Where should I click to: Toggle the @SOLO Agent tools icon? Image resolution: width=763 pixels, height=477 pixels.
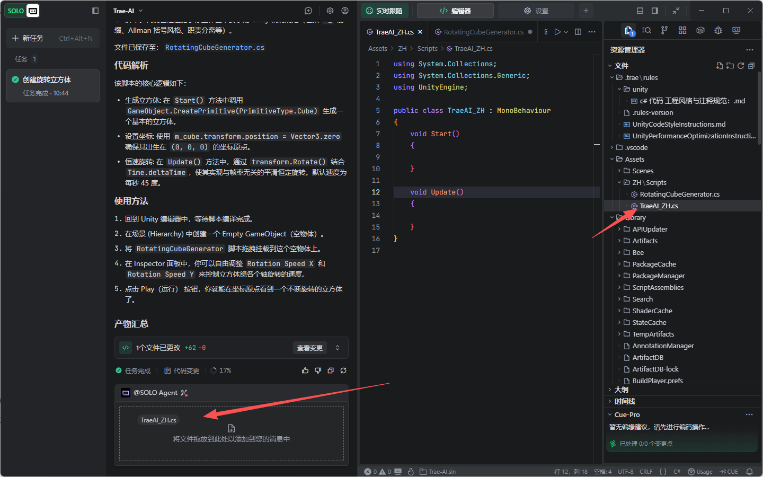click(x=184, y=393)
